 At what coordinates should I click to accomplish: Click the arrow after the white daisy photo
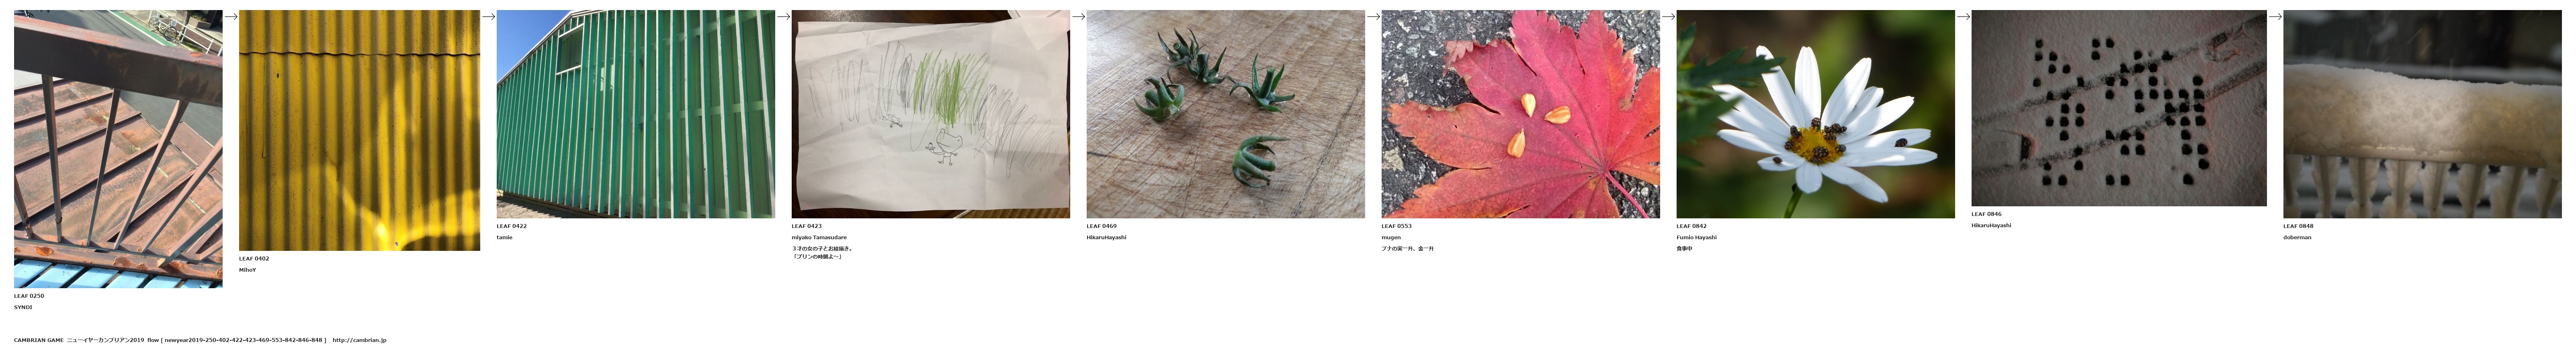pos(1964,16)
